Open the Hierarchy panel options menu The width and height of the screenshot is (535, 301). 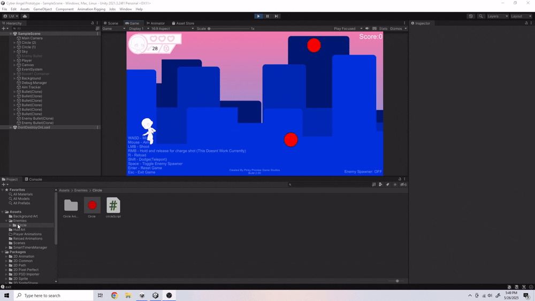click(97, 23)
